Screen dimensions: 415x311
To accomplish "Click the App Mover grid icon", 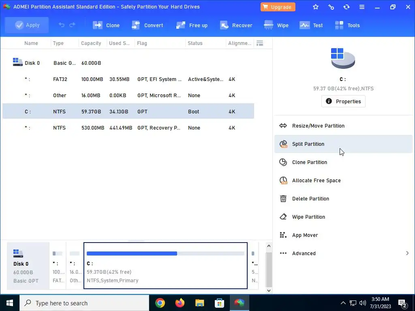I will (283, 235).
